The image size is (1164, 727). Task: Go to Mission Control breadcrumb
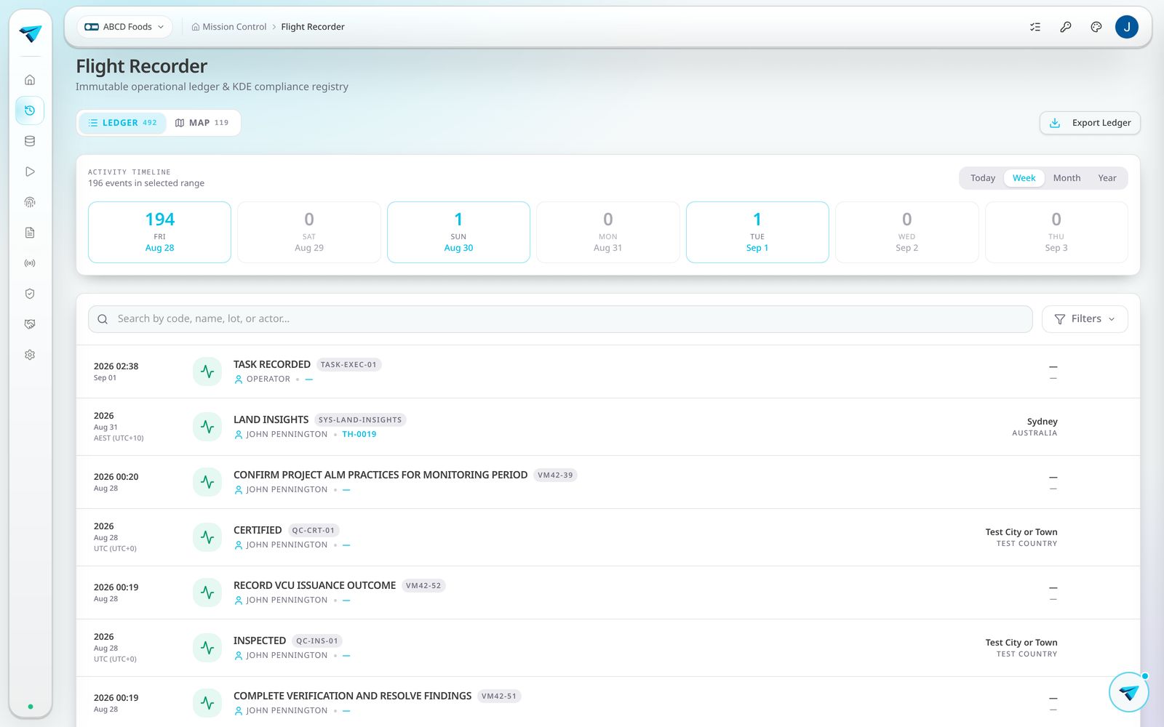(229, 27)
